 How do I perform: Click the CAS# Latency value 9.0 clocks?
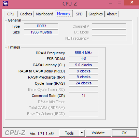[x=83, y=65]
